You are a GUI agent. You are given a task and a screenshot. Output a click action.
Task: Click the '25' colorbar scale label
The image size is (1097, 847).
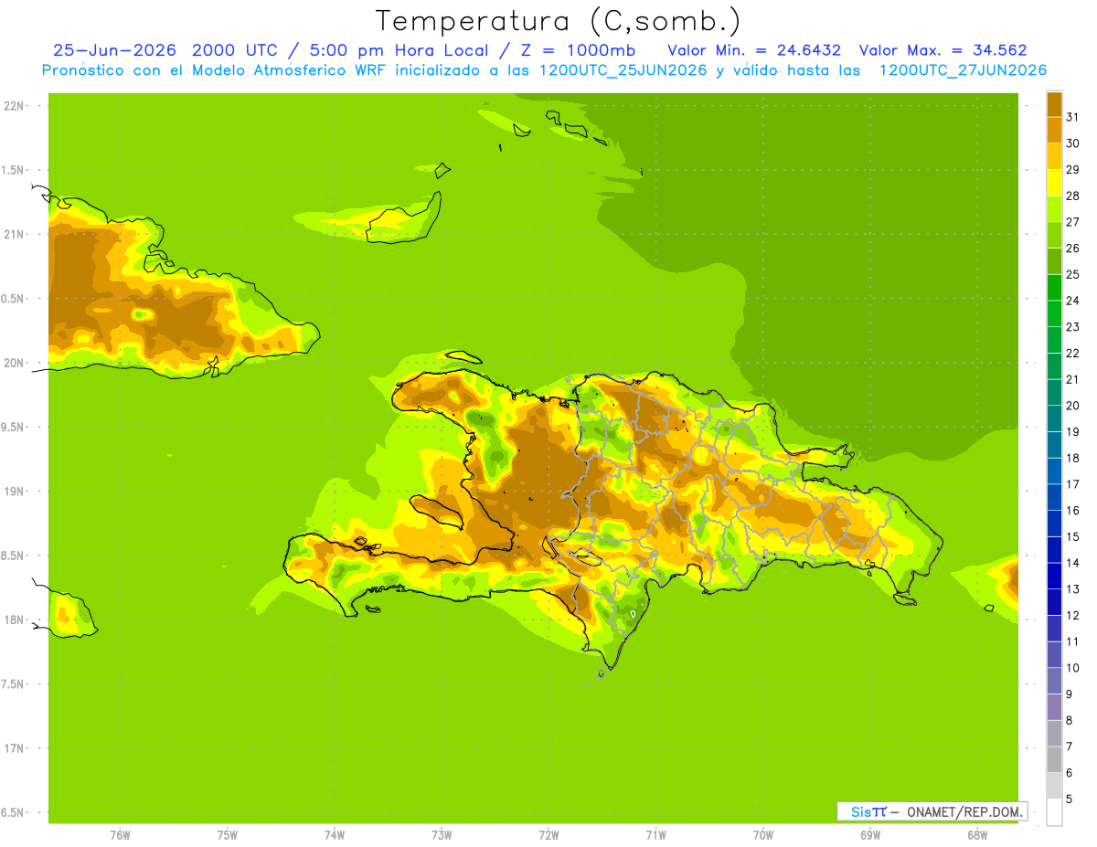pos(1072,273)
